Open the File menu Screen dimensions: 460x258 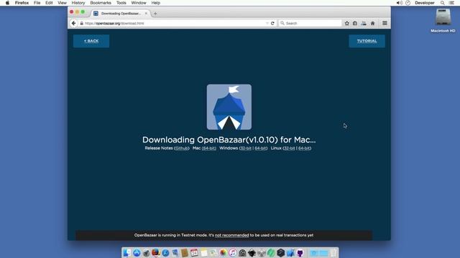[x=37, y=3]
